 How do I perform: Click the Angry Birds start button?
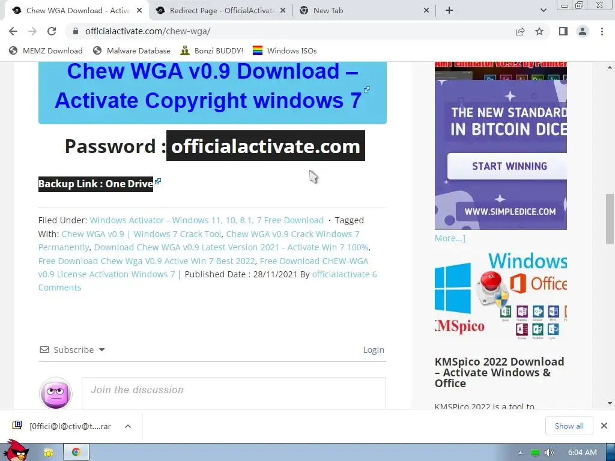16,451
